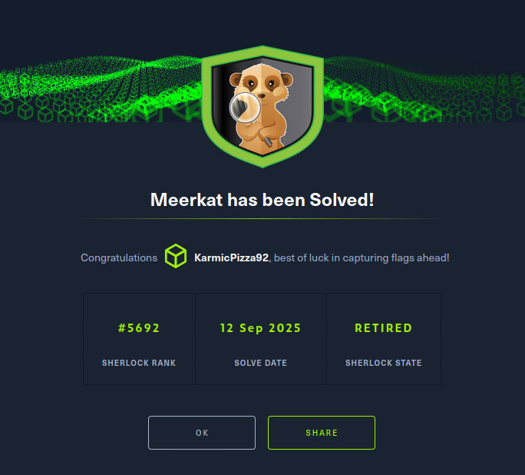Image resolution: width=525 pixels, height=475 pixels.
Task: Click the Congratulations text
Action: click(119, 257)
